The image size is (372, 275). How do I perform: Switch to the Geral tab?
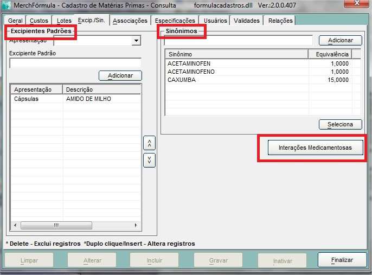click(15, 21)
